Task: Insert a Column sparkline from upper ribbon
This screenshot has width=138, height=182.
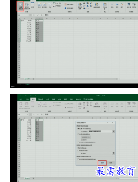Action: pyautogui.click(x=117, y=6)
